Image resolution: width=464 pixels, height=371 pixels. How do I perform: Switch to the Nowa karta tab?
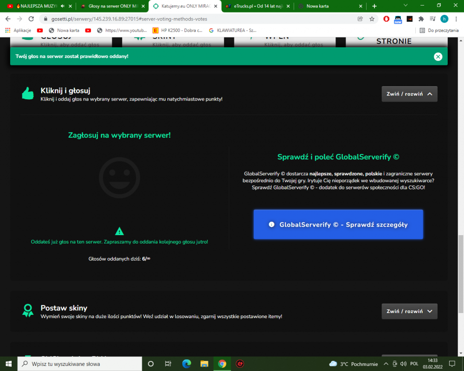coord(329,6)
